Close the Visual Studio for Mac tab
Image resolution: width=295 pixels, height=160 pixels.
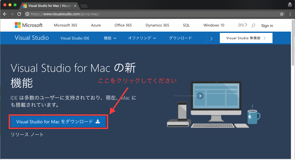click(x=75, y=5)
